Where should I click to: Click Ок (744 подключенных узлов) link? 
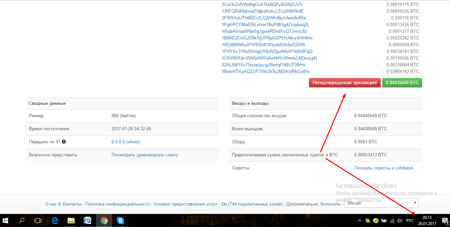tap(252, 204)
